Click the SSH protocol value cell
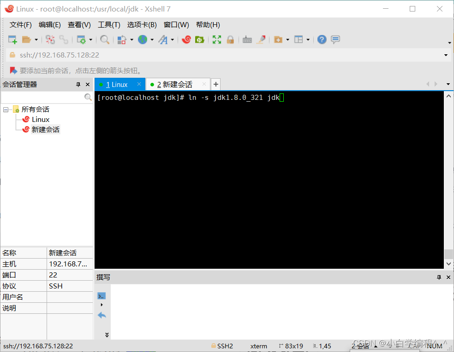 tap(70, 286)
